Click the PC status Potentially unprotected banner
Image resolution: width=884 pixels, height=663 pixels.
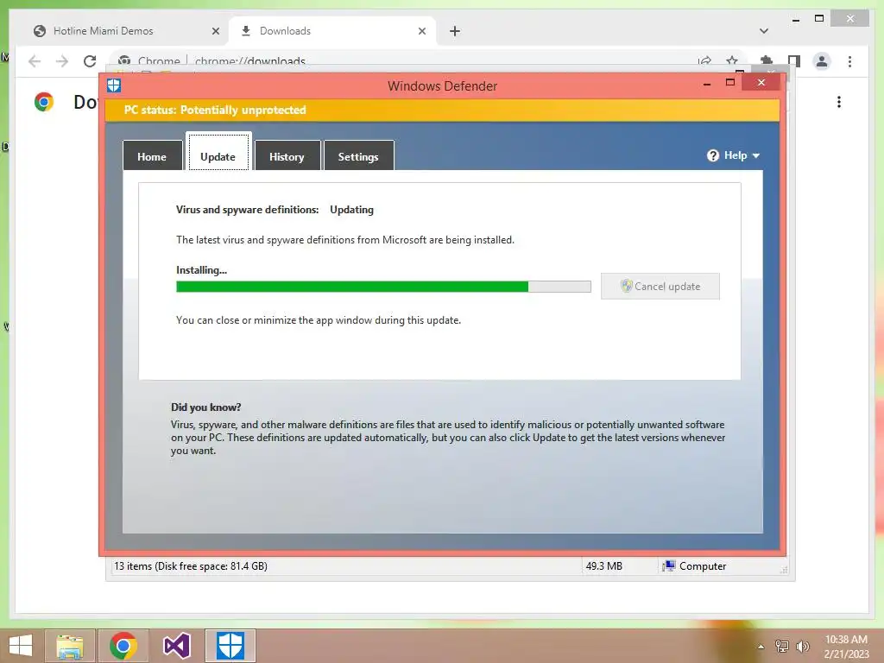(443, 110)
